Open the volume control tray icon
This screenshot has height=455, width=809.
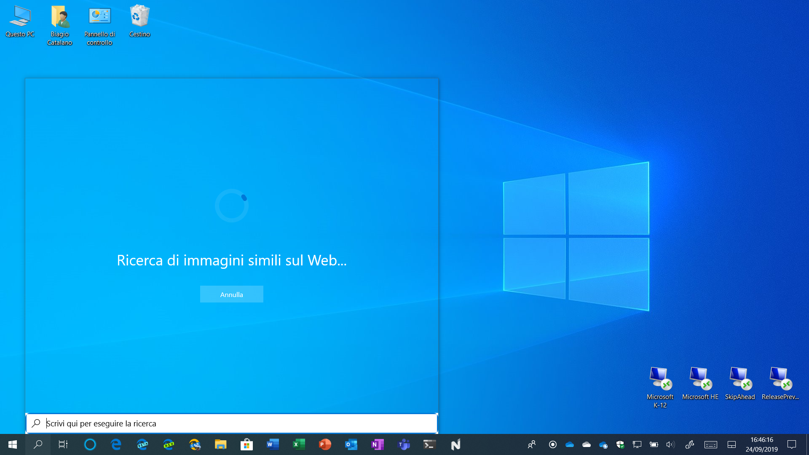(x=670, y=444)
